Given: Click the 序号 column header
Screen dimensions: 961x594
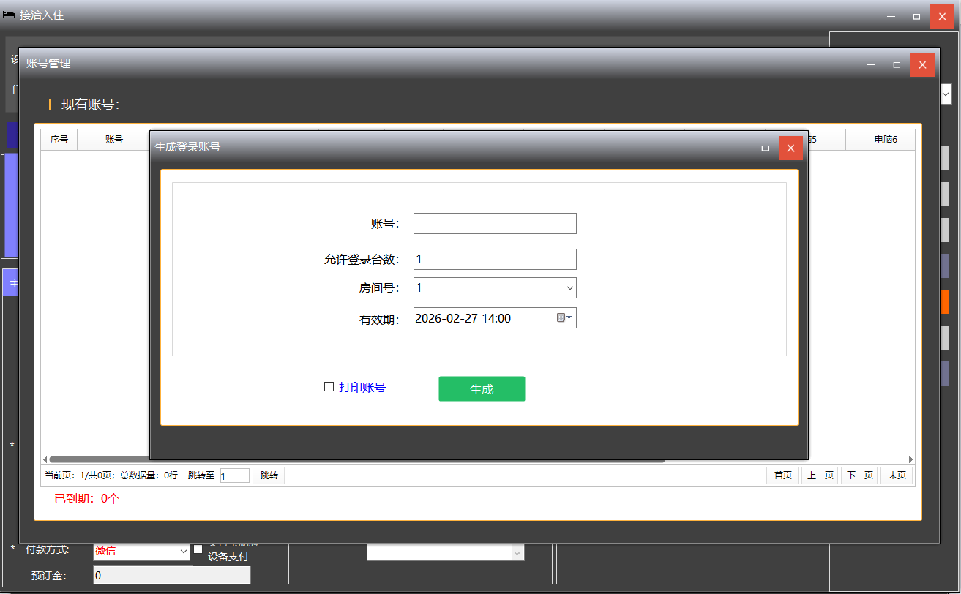Looking at the screenshot, I should [59, 140].
